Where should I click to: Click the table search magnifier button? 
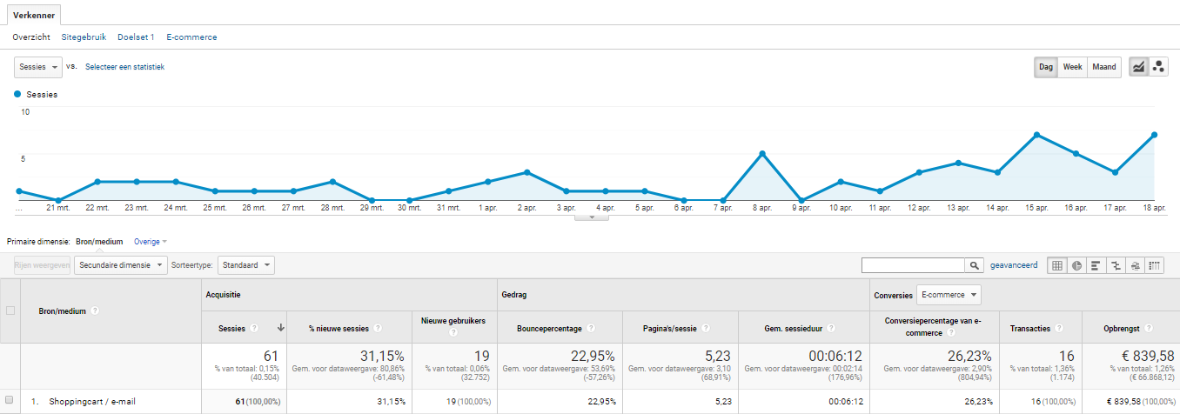click(975, 265)
